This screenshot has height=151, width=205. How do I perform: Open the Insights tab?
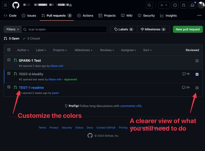click(168, 16)
